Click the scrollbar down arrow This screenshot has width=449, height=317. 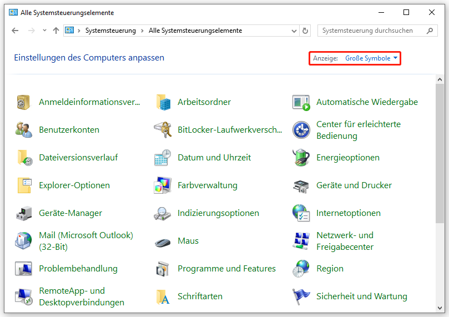[440, 308]
